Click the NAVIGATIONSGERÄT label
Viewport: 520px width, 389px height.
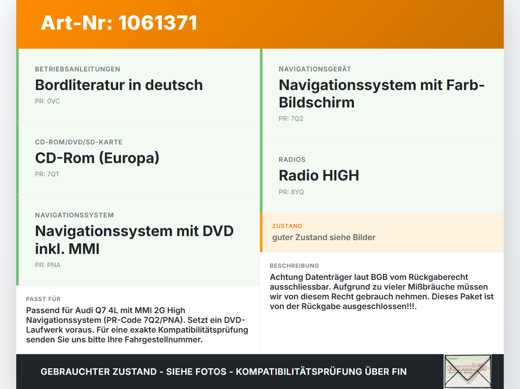click(315, 69)
